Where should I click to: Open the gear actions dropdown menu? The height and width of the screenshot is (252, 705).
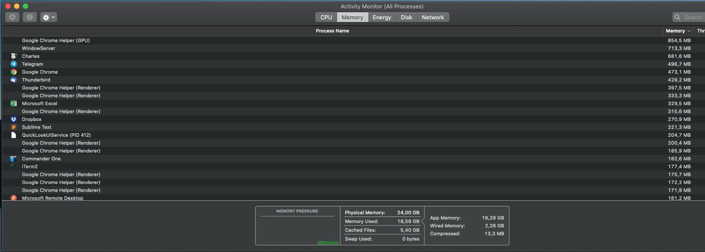pyautogui.click(x=48, y=17)
